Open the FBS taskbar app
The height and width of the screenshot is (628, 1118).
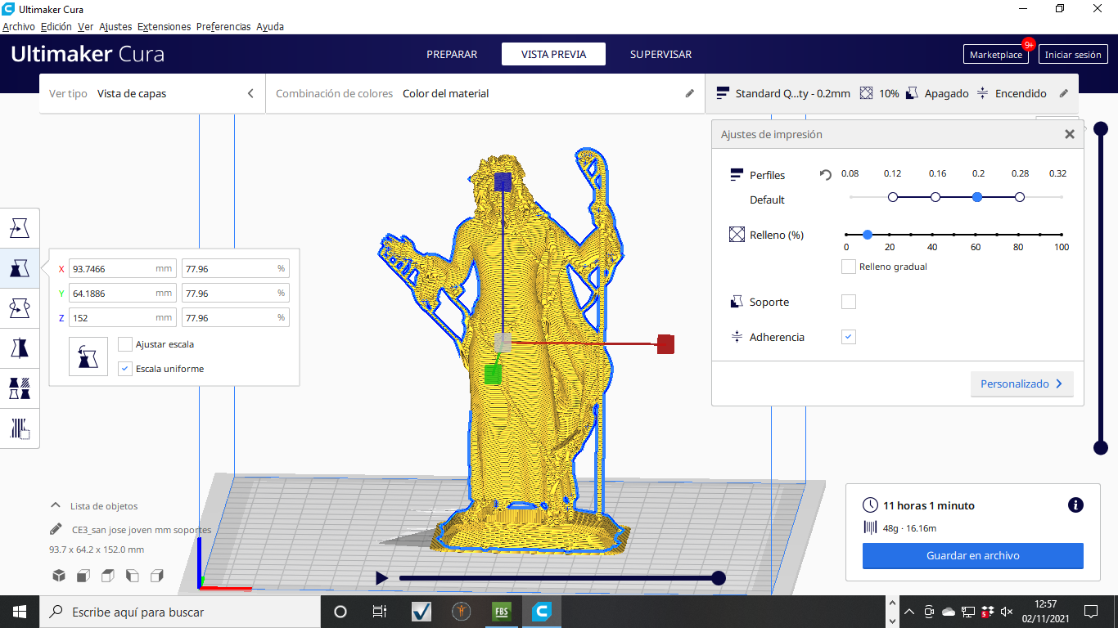tap(502, 612)
